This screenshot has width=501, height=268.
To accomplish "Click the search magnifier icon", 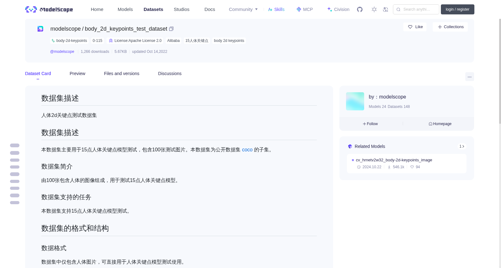I will (x=398, y=9).
